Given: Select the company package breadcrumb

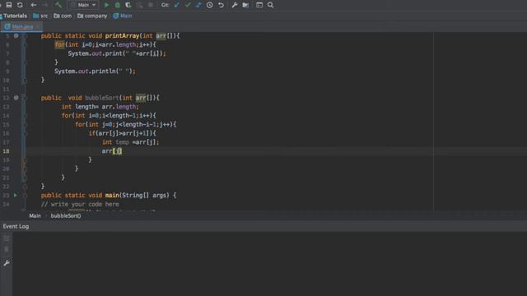Looking at the screenshot, I should [92, 16].
